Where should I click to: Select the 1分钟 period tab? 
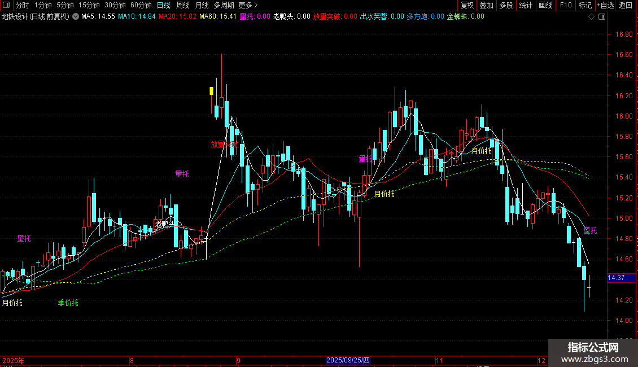click(43, 5)
